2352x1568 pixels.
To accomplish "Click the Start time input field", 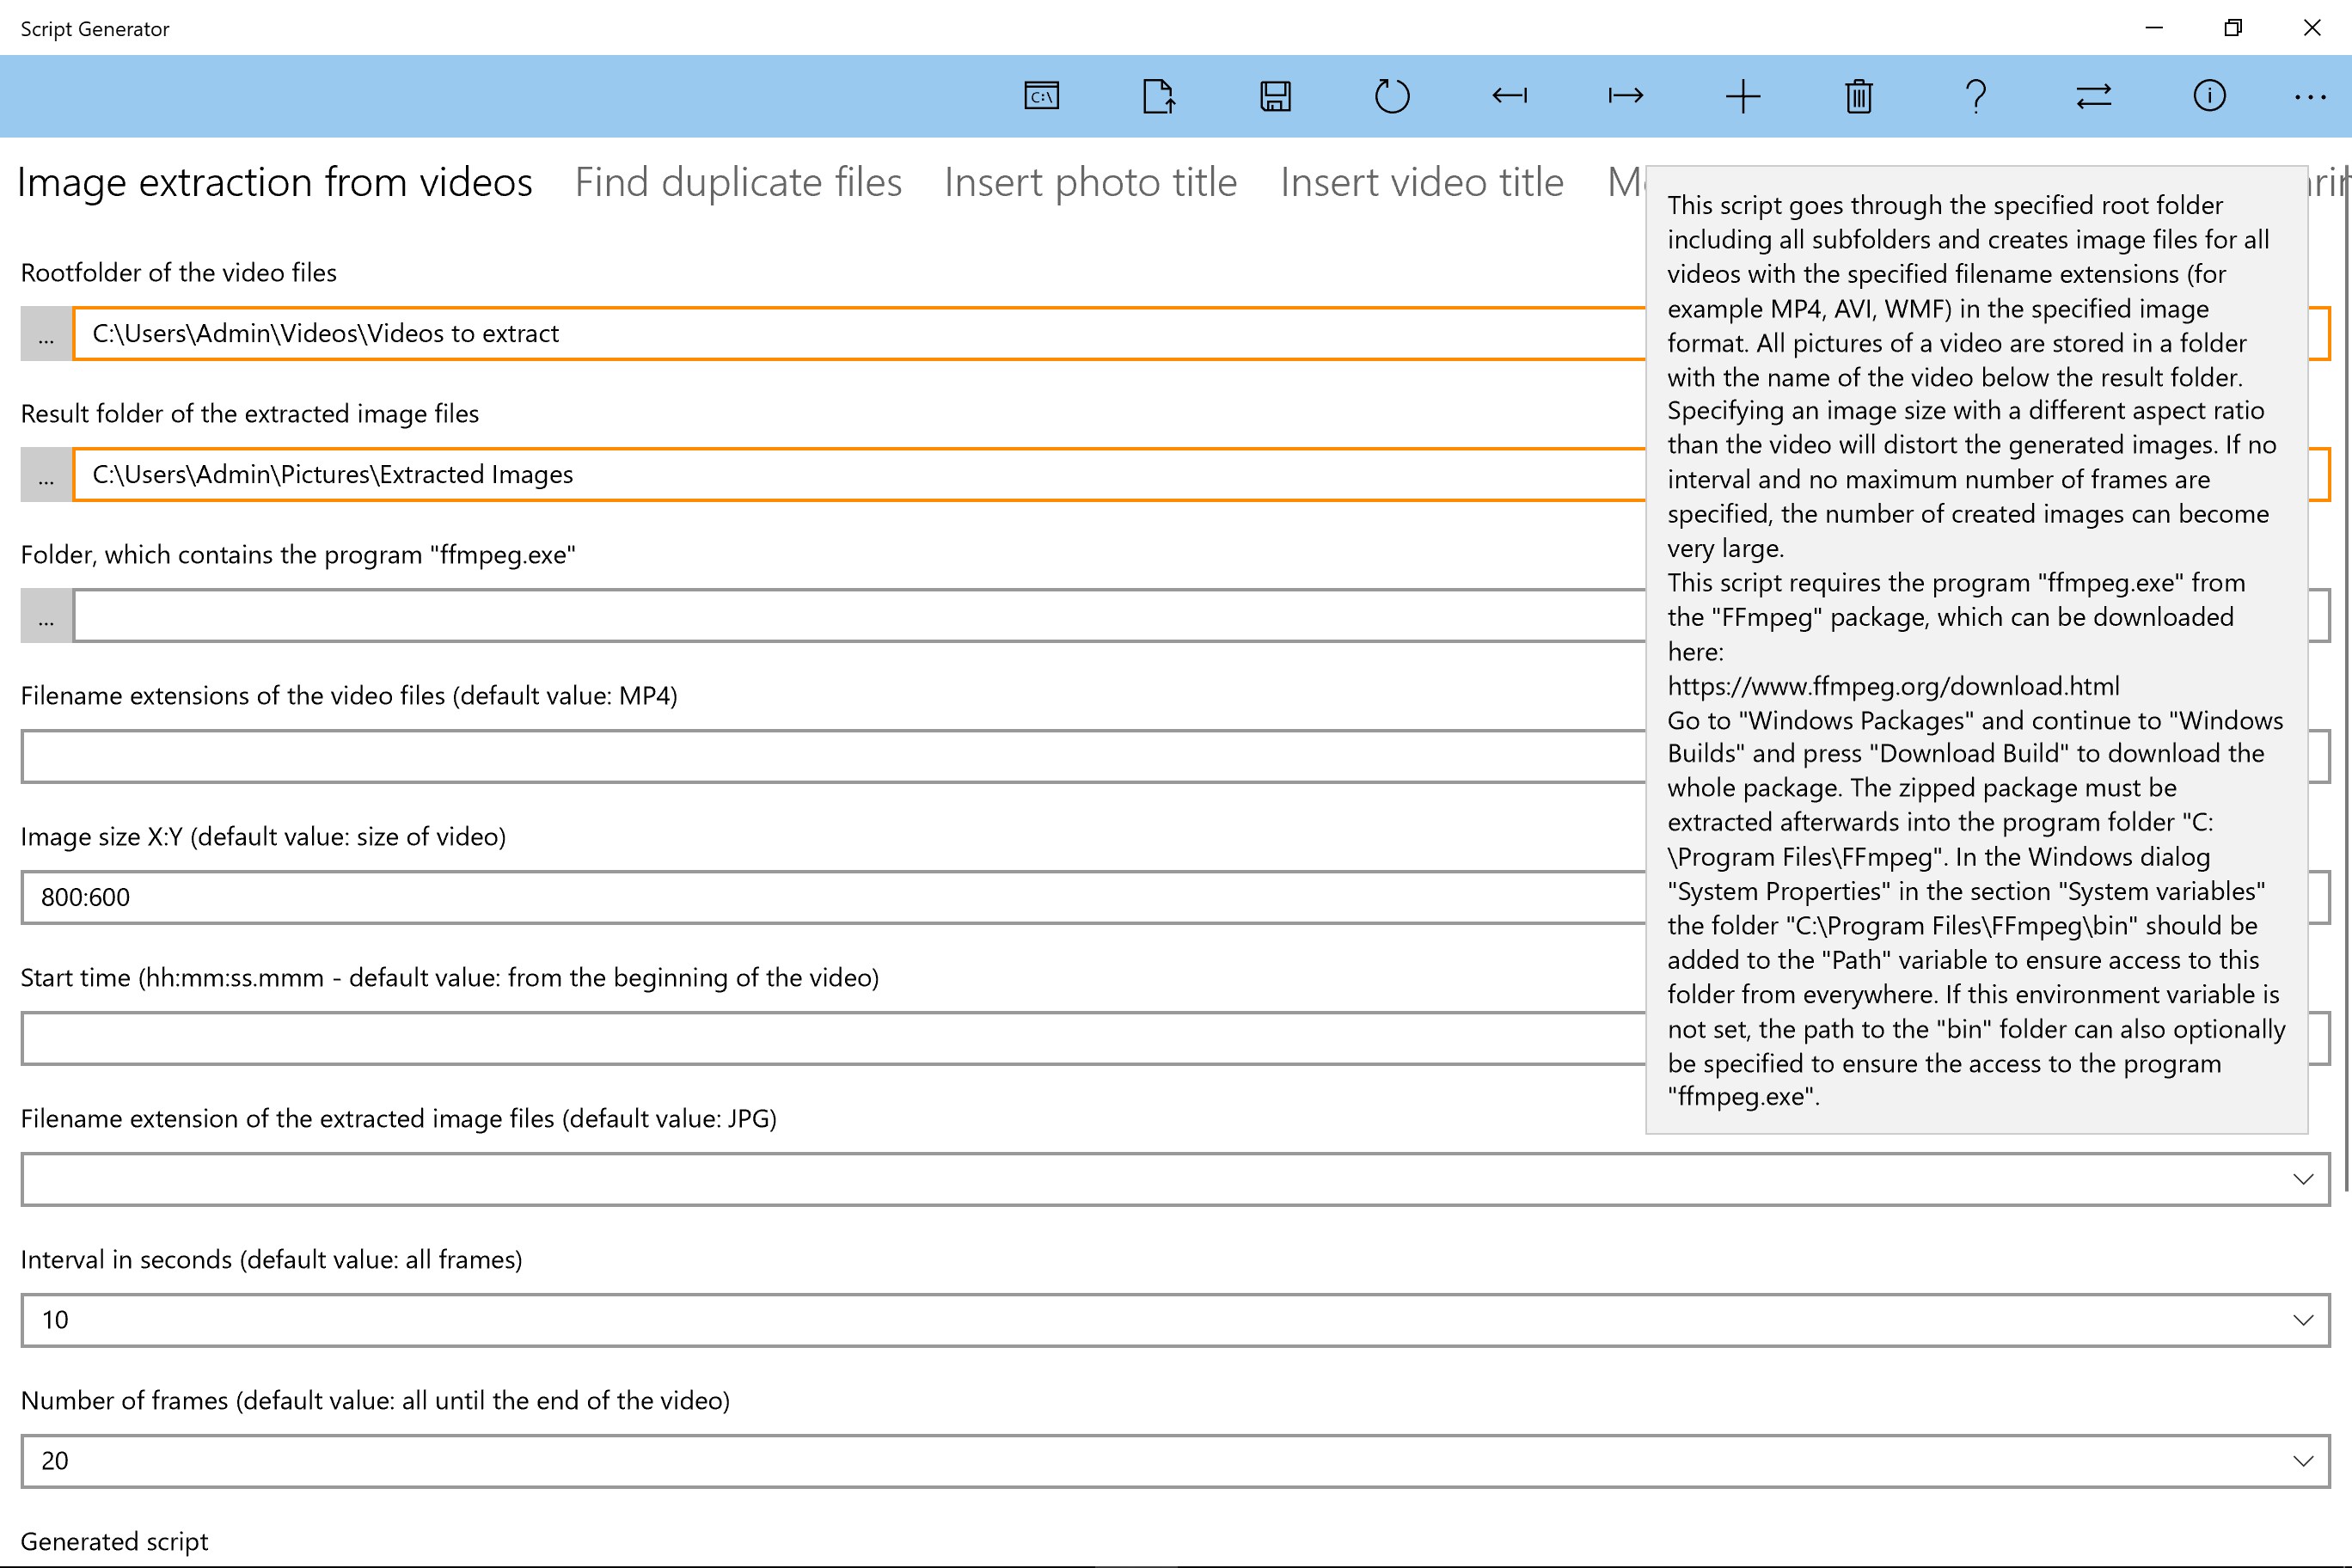I will [x=830, y=1038].
